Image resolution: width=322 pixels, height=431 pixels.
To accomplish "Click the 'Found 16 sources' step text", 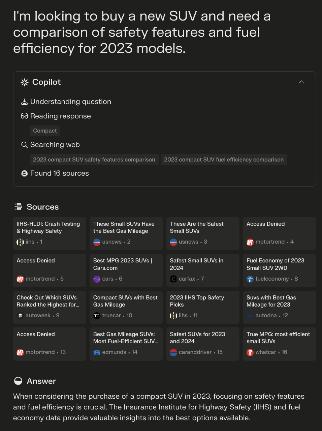I will point(60,173).
